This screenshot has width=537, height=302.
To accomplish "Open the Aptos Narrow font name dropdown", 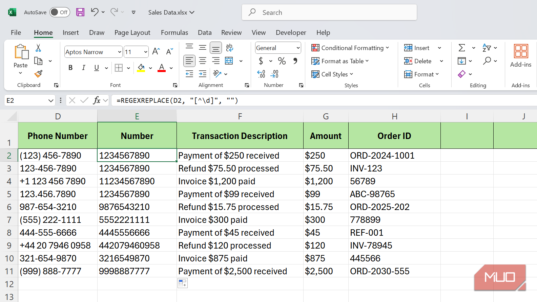I will (120, 52).
